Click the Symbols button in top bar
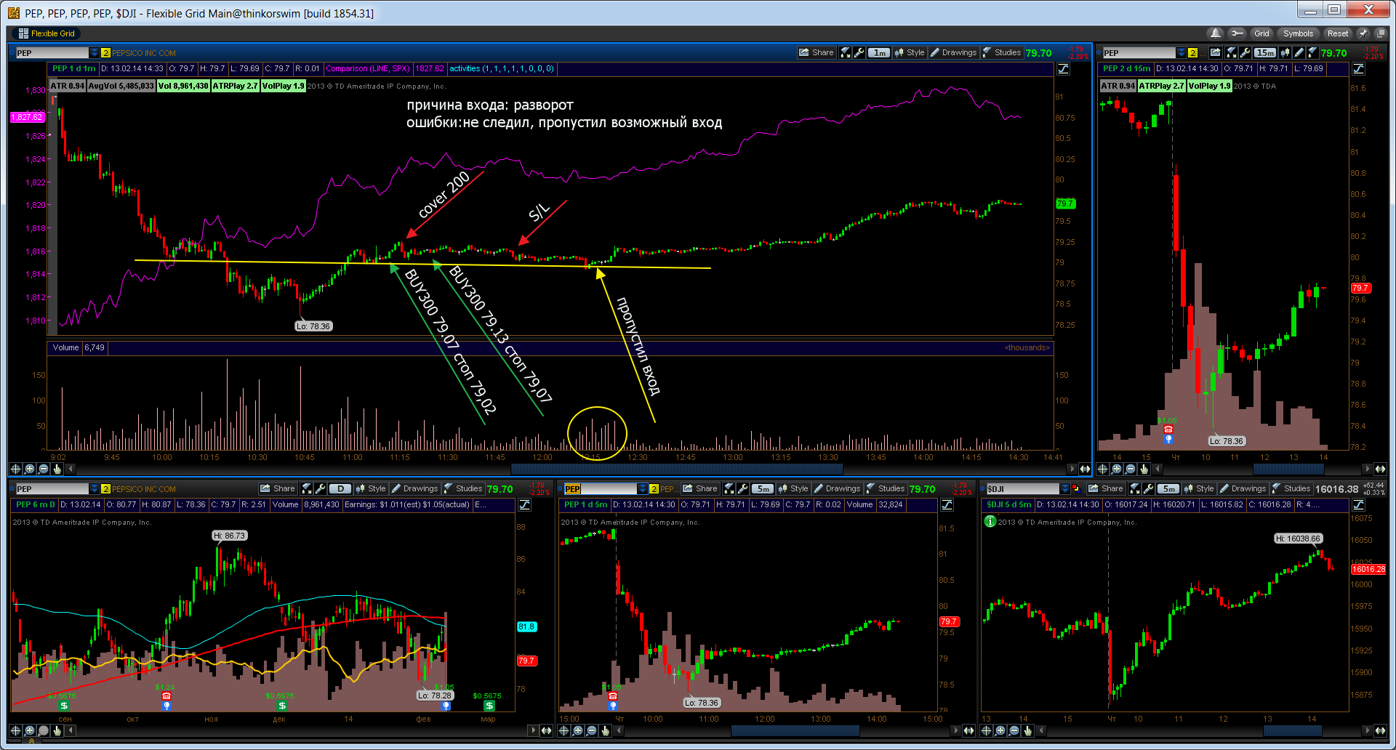 point(1298,33)
